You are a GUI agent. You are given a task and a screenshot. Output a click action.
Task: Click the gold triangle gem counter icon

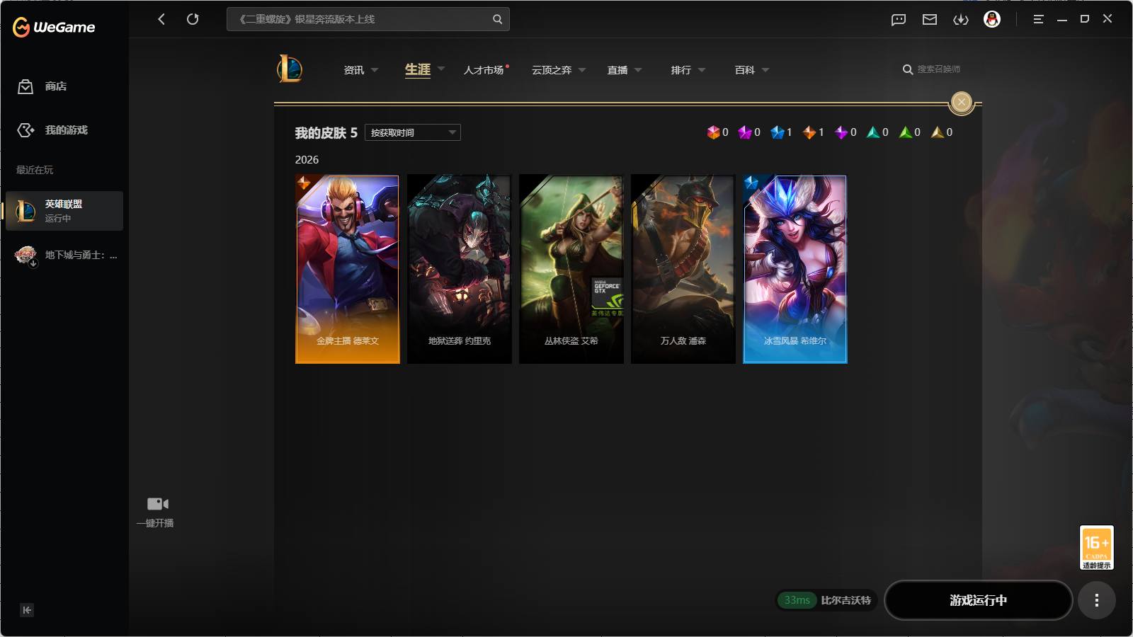point(938,132)
